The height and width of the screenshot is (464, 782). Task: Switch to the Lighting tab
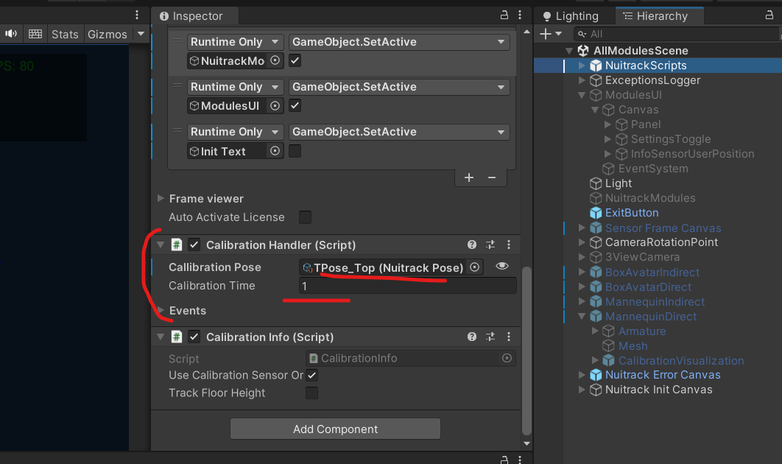[x=570, y=15]
